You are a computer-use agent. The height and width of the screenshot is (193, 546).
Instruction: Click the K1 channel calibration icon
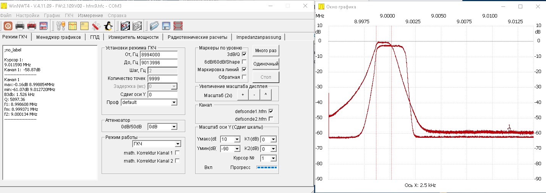[125, 26]
